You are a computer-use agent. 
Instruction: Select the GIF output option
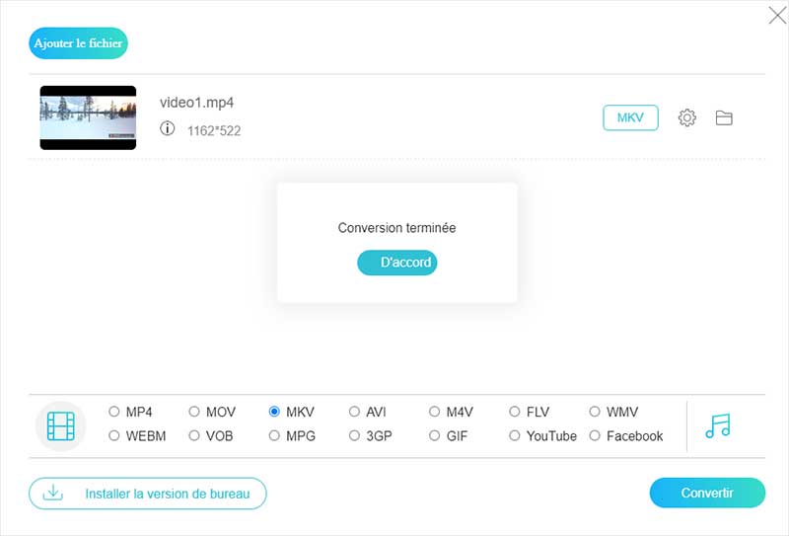point(436,435)
